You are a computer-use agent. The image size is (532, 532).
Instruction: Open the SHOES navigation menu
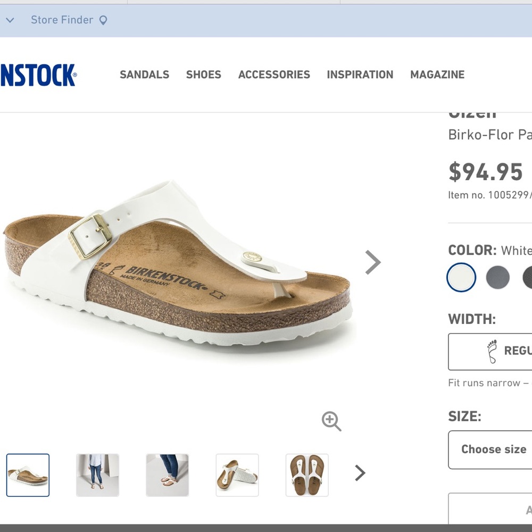coord(203,74)
